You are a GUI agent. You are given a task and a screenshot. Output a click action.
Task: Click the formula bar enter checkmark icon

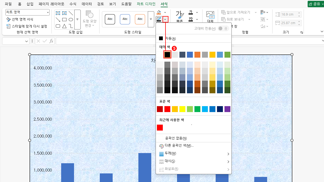pyautogui.click(x=45, y=41)
